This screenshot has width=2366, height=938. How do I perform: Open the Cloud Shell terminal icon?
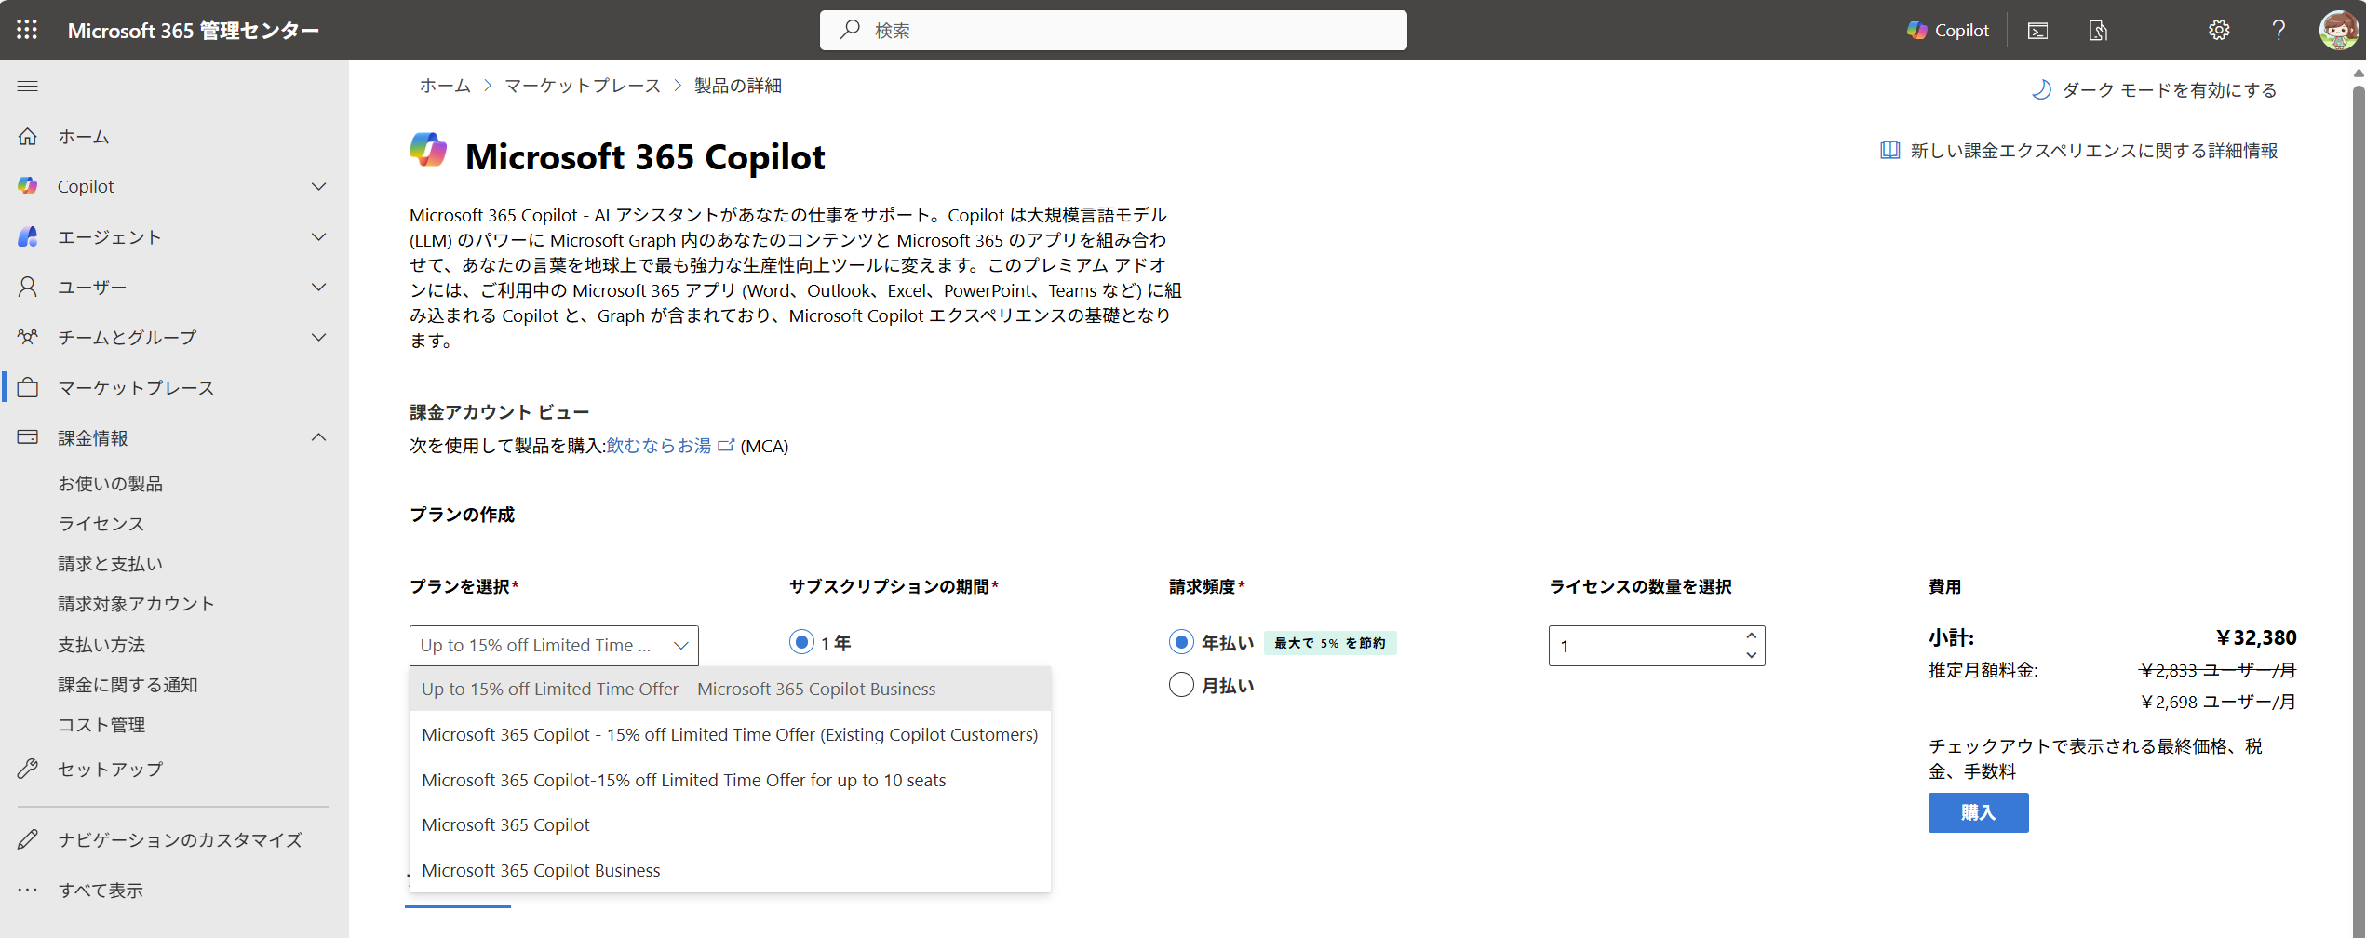[2038, 31]
